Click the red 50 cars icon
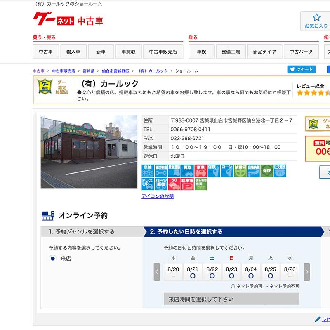Image resolution: width=330 pixels, height=330 pixels. 174,184
